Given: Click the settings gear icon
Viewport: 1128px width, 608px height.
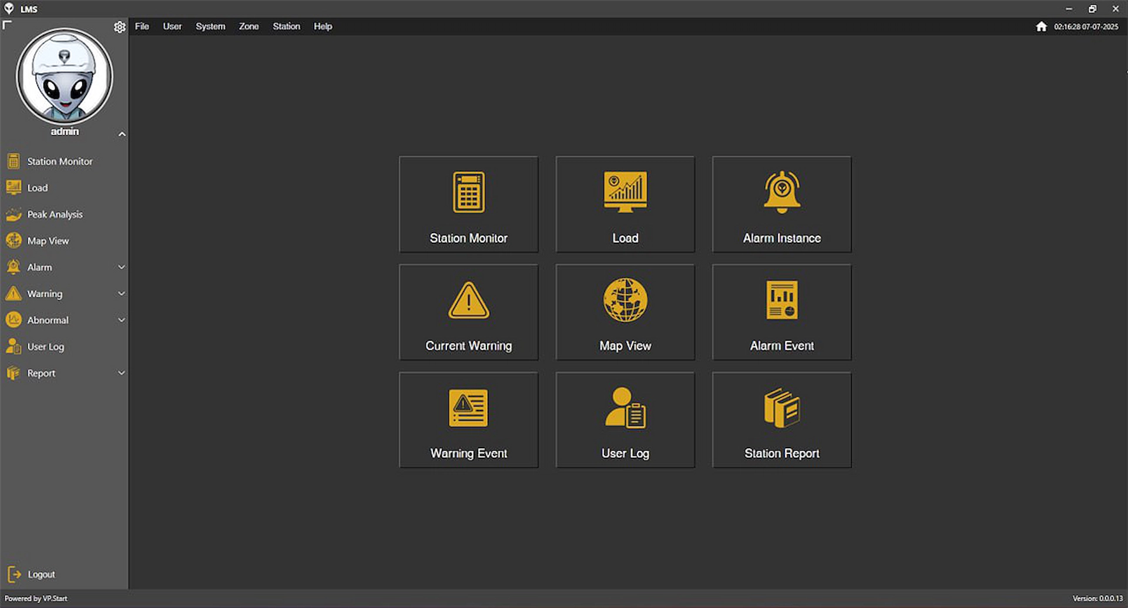Looking at the screenshot, I should click(120, 27).
